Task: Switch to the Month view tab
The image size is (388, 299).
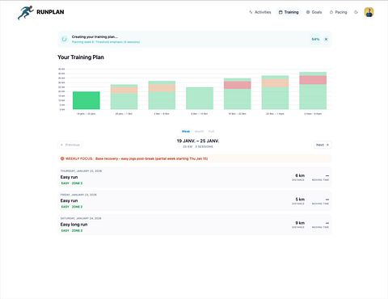Action: coord(199,132)
